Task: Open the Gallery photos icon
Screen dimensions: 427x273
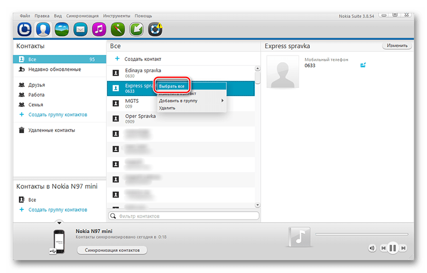Action: [x=62, y=29]
